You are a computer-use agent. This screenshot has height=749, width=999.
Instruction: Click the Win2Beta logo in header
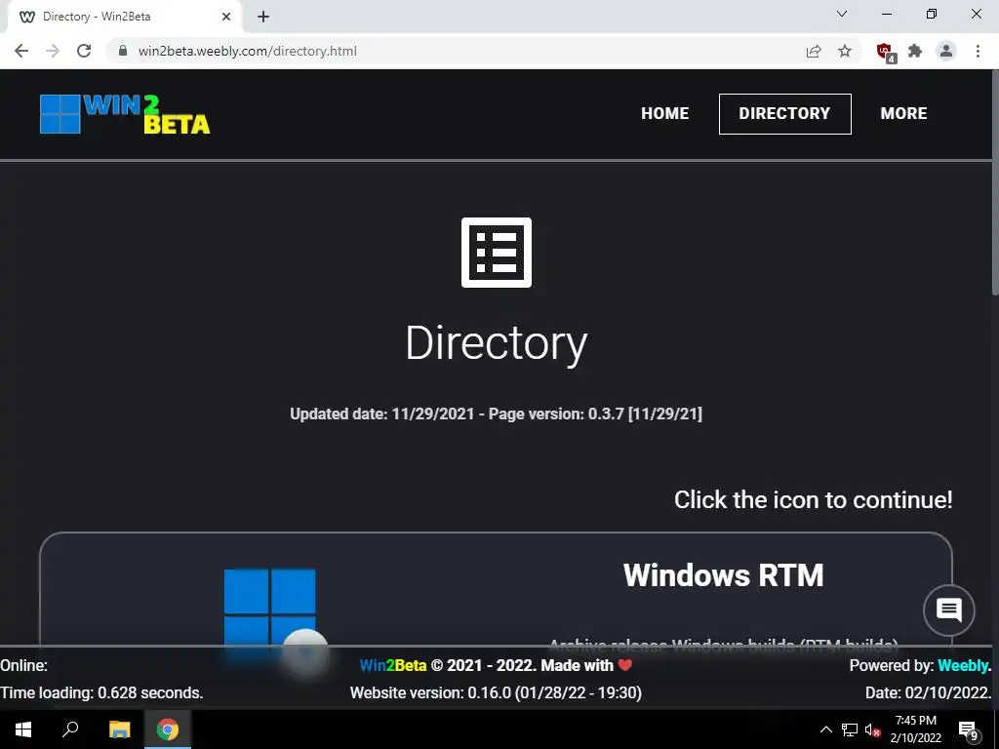click(125, 114)
